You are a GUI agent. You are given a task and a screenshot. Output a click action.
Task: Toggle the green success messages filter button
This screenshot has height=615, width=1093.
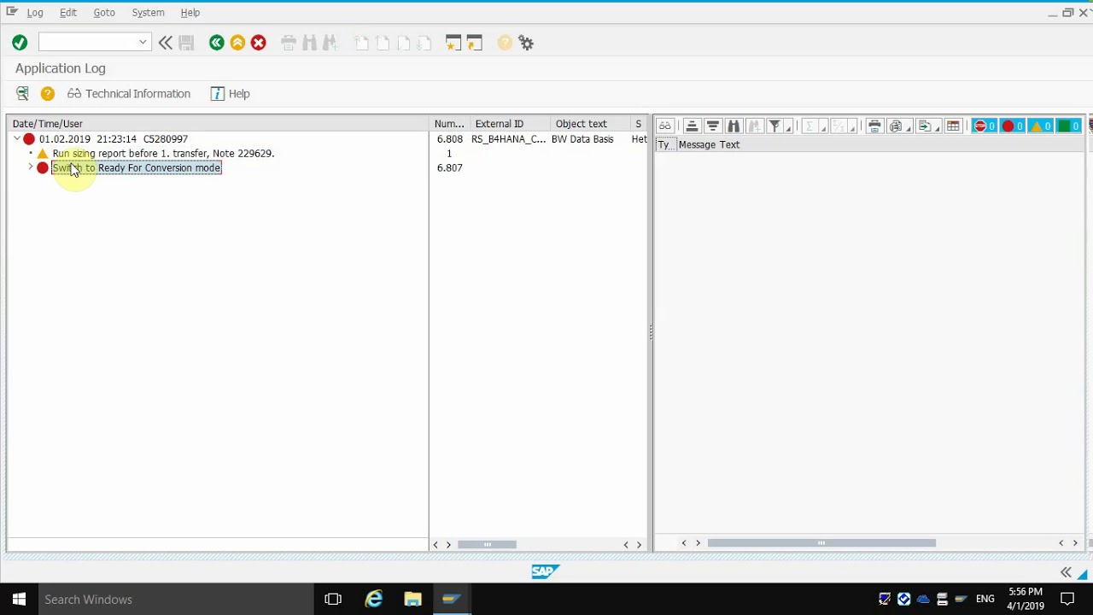click(x=1068, y=126)
